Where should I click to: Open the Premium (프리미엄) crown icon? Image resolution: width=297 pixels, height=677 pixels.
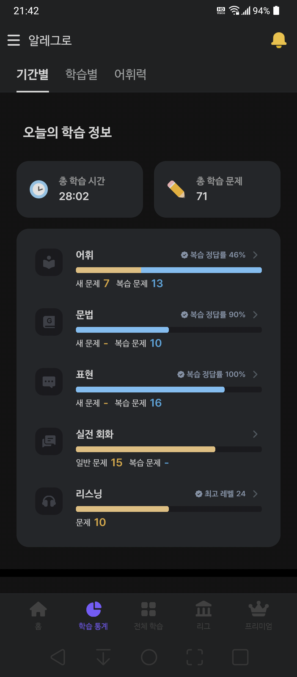pyautogui.click(x=258, y=609)
